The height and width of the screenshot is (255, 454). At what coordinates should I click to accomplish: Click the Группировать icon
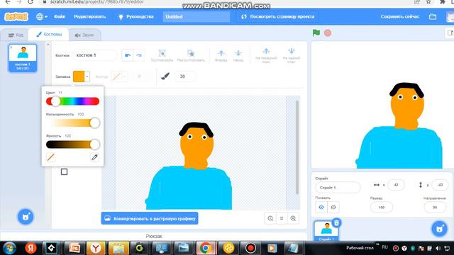[x=162, y=55]
